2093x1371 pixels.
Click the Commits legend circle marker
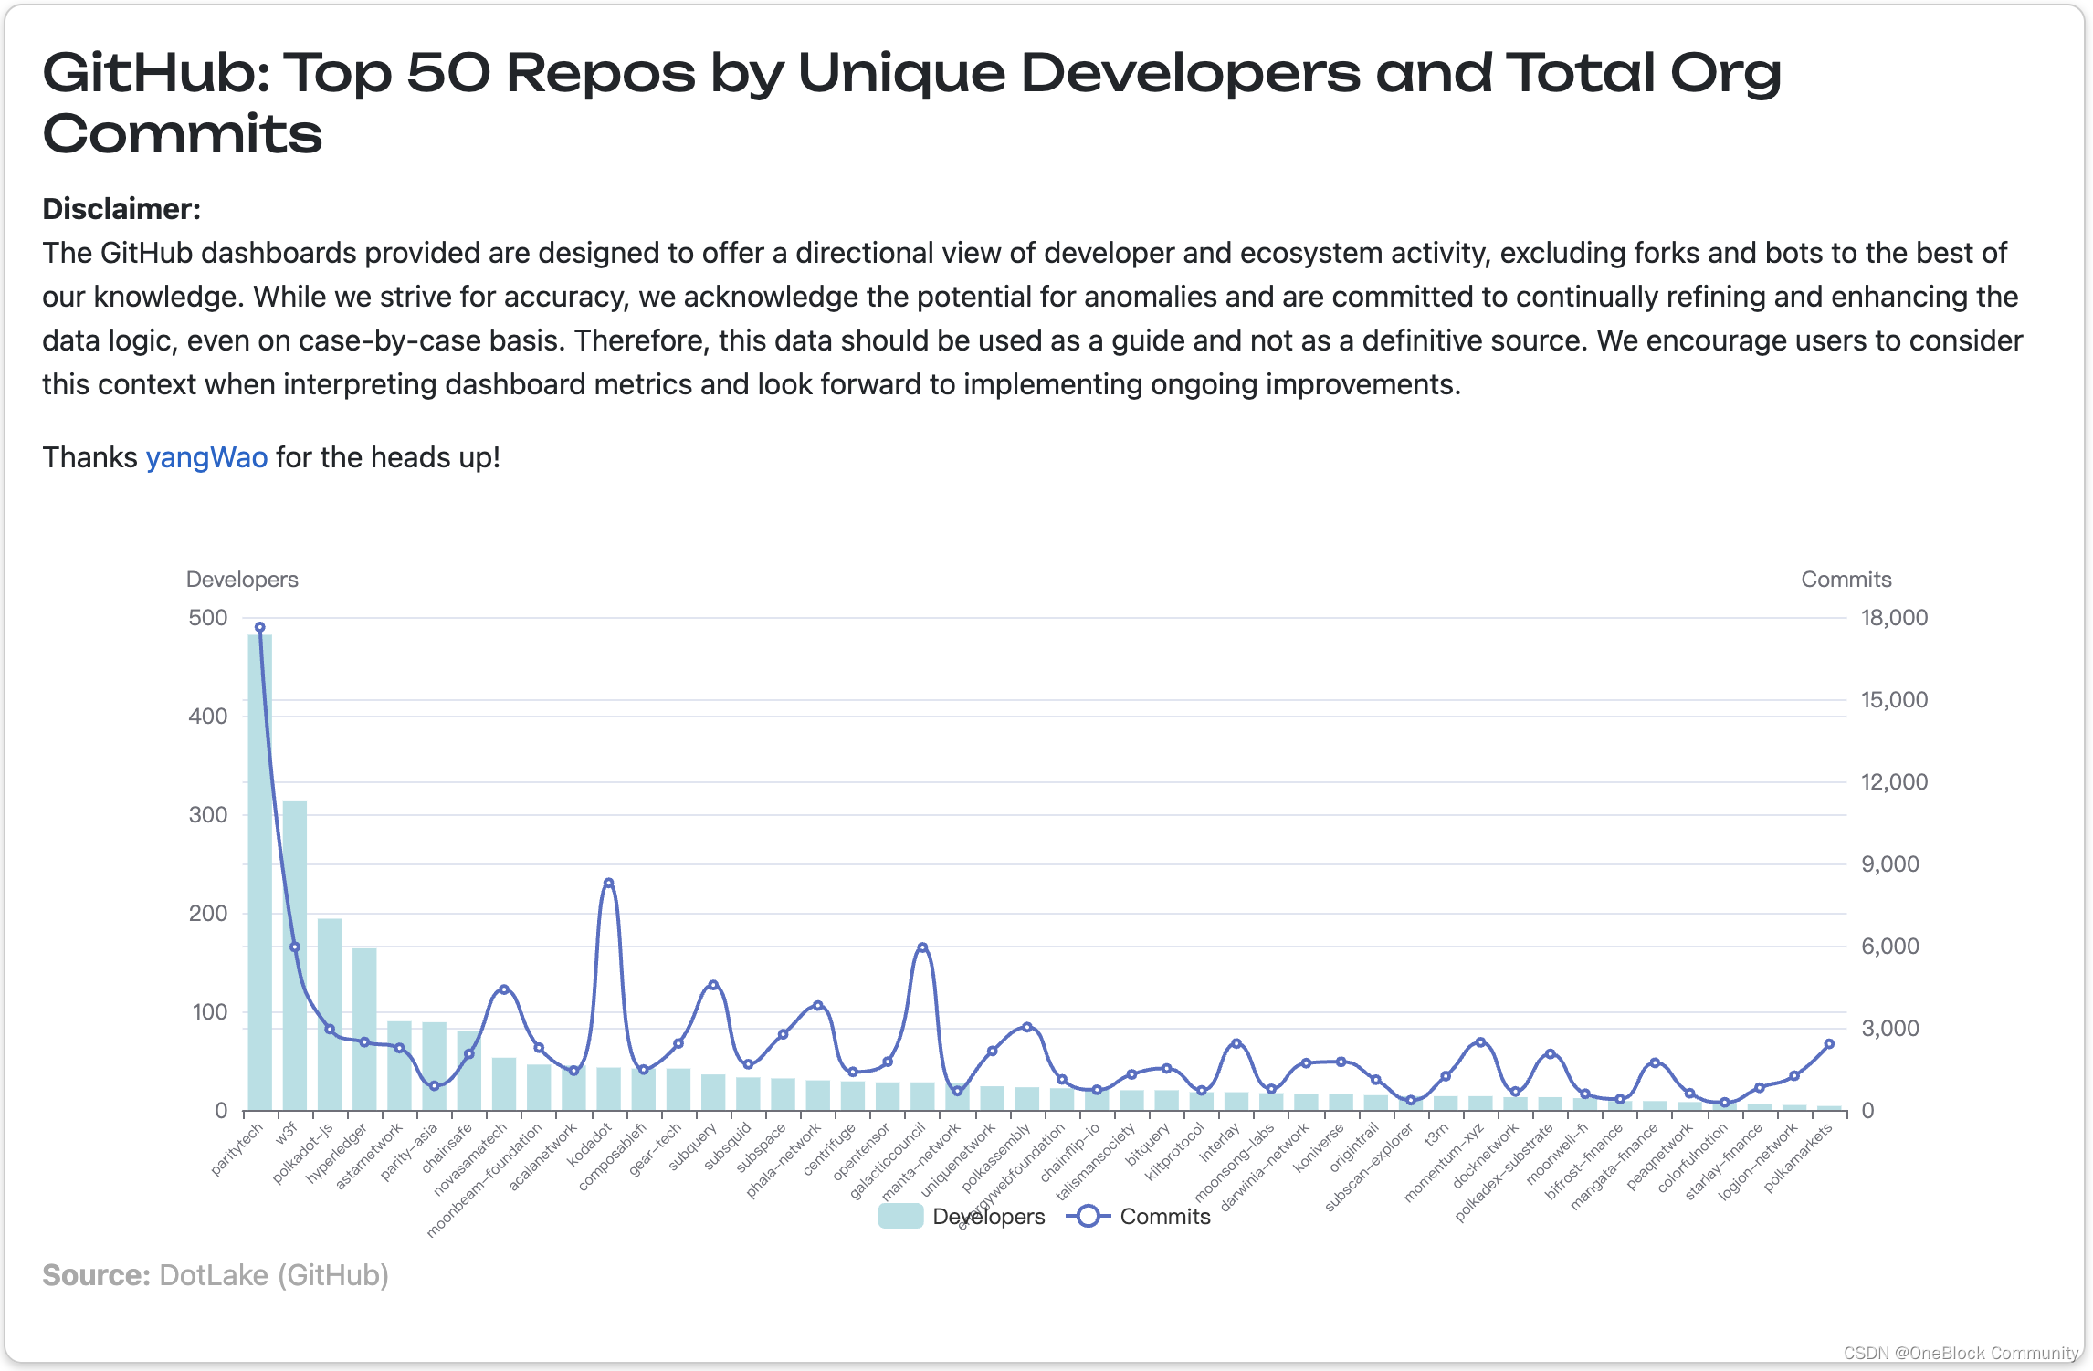pyautogui.click(x=1088, y=1217)
